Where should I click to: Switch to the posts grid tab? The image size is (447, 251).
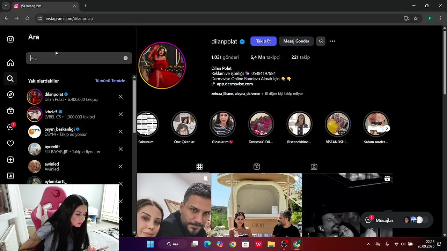199,167
